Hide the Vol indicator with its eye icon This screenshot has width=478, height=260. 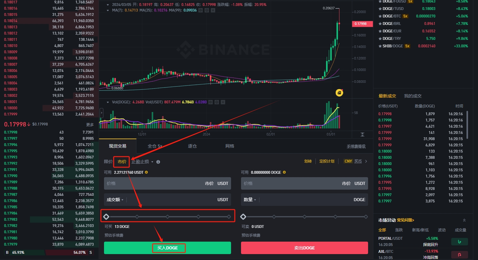click(211, 102)
